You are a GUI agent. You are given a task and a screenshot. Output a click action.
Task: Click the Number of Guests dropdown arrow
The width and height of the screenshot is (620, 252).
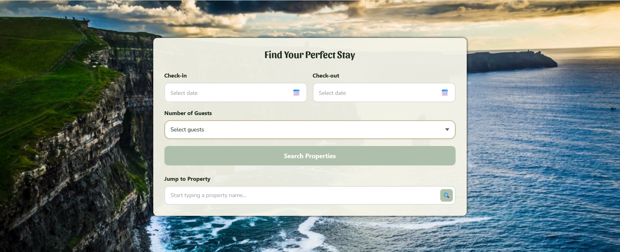447,130
